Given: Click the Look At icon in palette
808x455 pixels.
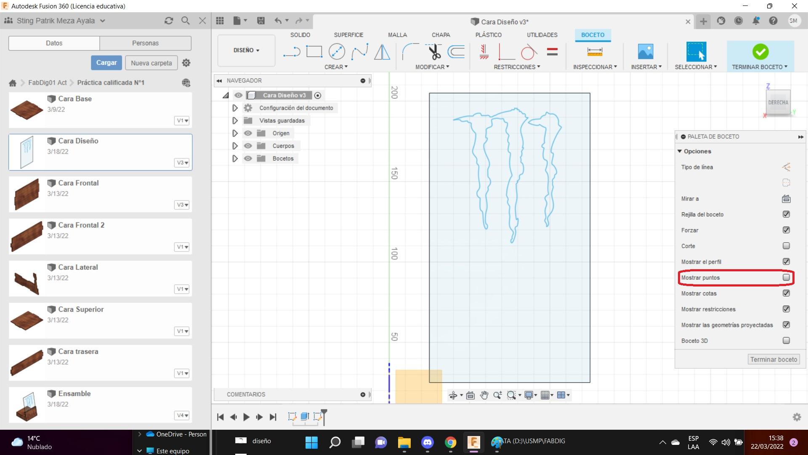Looking at the screenshot, I should [786, 199].
